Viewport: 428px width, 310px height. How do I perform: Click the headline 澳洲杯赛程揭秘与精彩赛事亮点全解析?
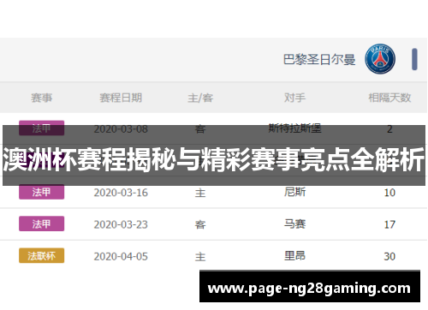pos(214,159)
